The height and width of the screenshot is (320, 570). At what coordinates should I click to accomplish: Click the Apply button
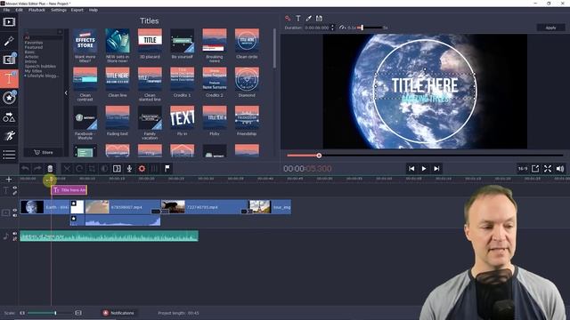click(x=550, y=28)
